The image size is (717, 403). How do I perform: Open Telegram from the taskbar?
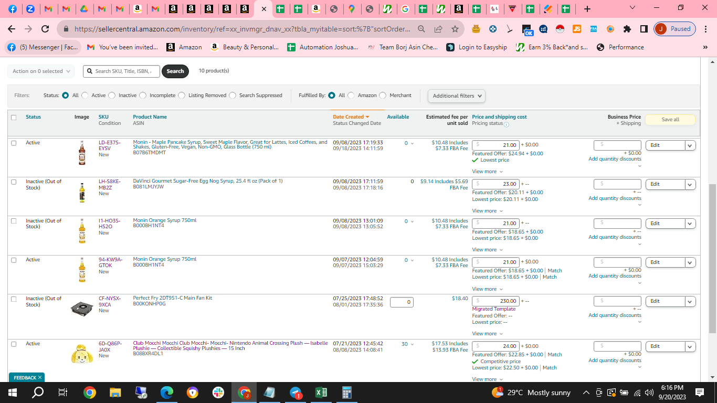(x=296, y=393)
